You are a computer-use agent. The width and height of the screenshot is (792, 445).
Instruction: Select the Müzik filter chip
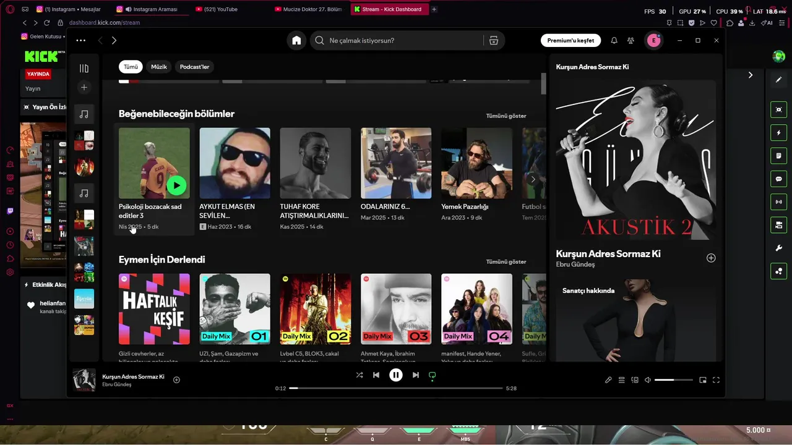coord(159,67)
